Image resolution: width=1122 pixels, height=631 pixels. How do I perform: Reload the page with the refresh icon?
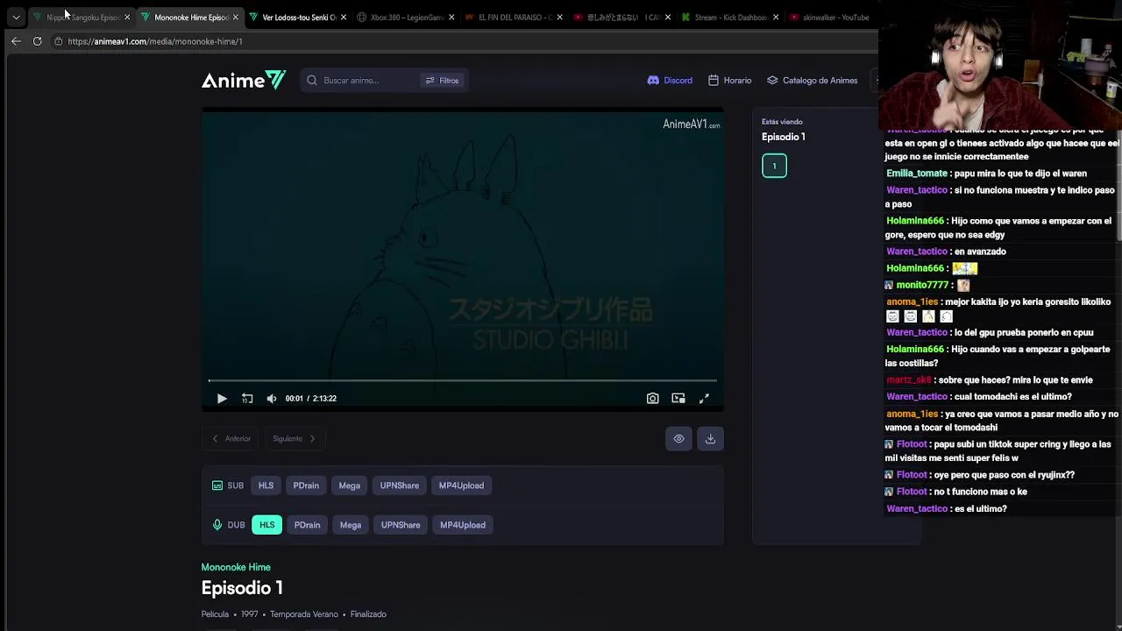[x=37, y=41]
